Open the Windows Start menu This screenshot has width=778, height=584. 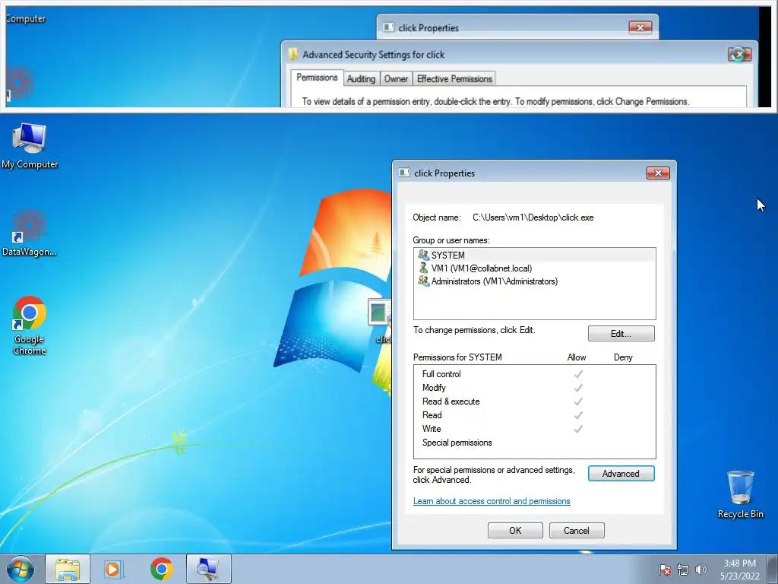21,569
